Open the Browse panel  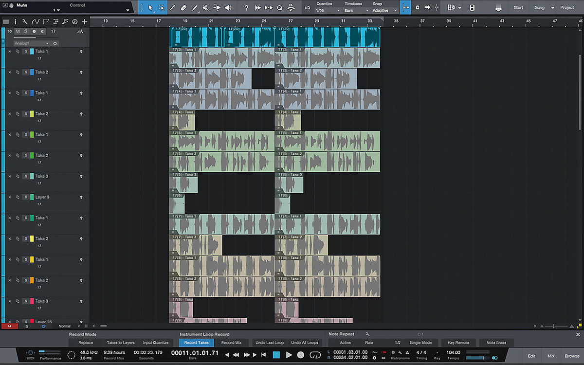[x=572, y=356]
